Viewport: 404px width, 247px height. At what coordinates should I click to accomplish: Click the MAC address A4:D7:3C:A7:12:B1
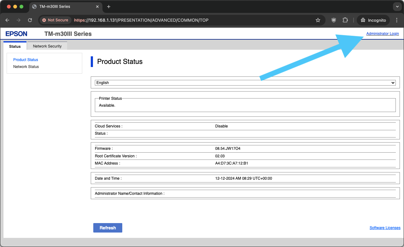tap(232, 163)
